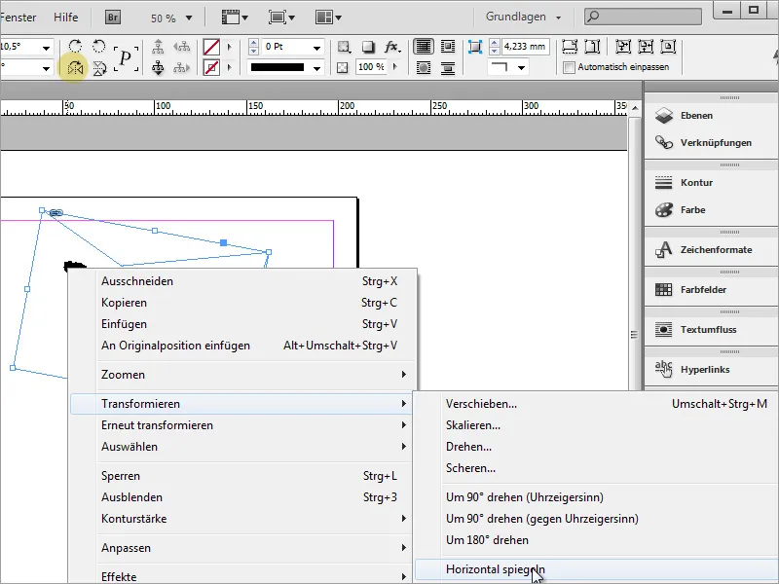The image size is (779, 584).
Task: Choose Sperren from context menu
Action: [242, 476]
